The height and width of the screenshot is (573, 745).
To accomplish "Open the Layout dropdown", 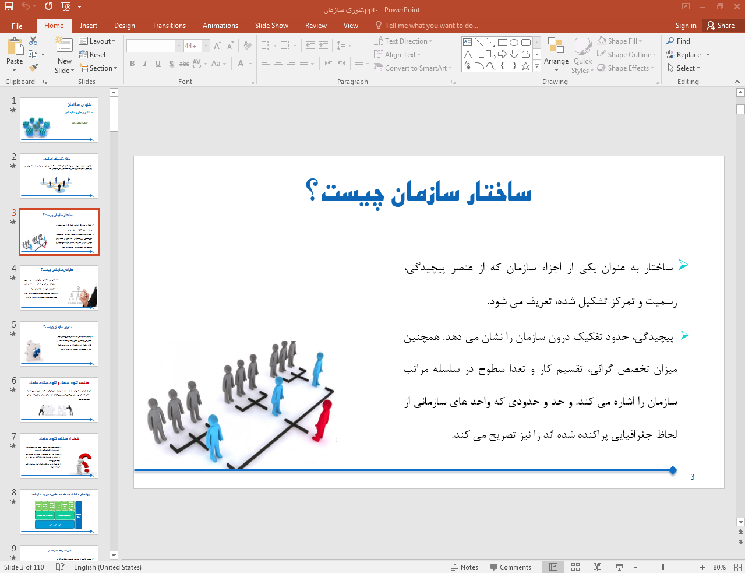I will tap(97, 41).
